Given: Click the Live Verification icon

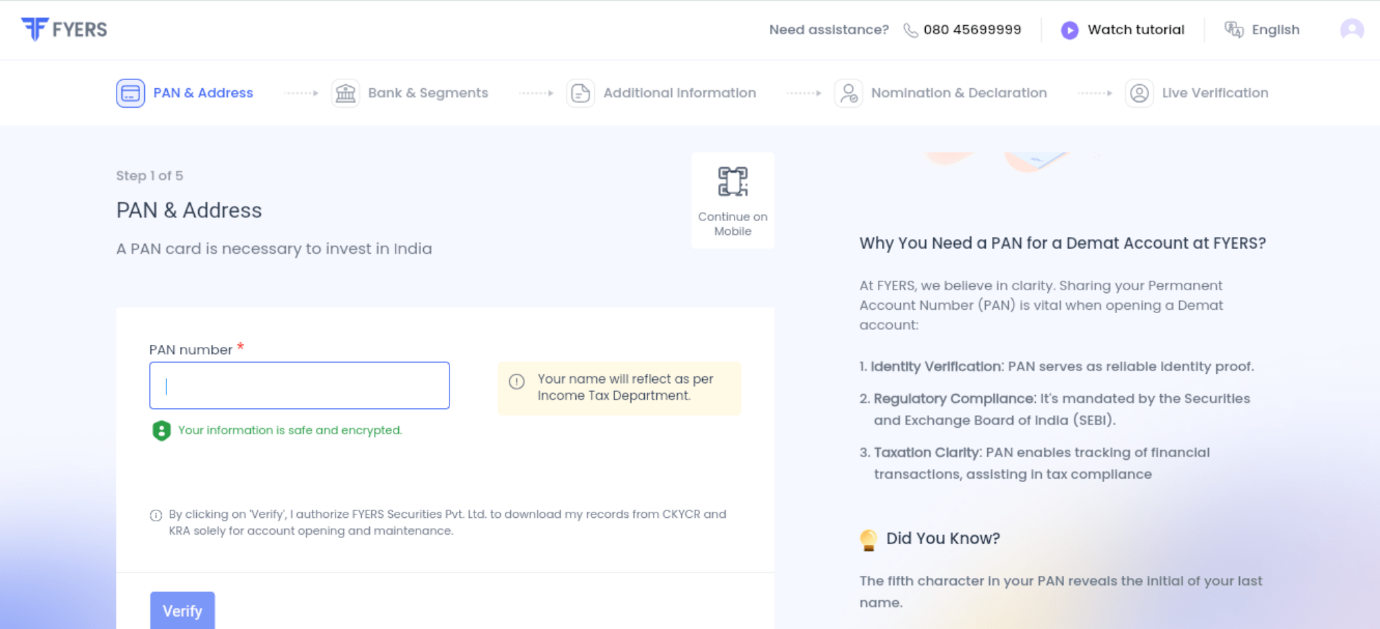Looking at the screenshot, I should [x=1139, y=92].
